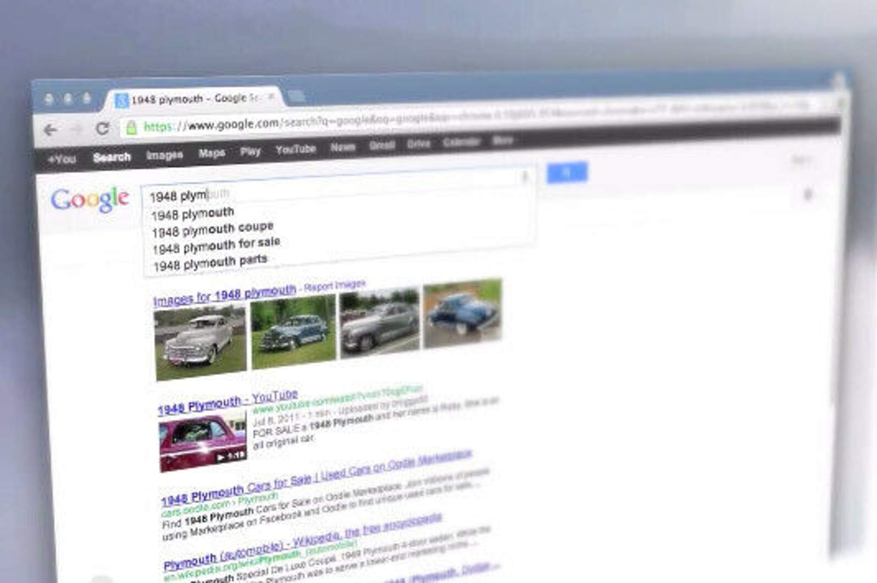Choose suggestion '1948 plymouth parts'
The image size is (877, 583).
[210, 262]
